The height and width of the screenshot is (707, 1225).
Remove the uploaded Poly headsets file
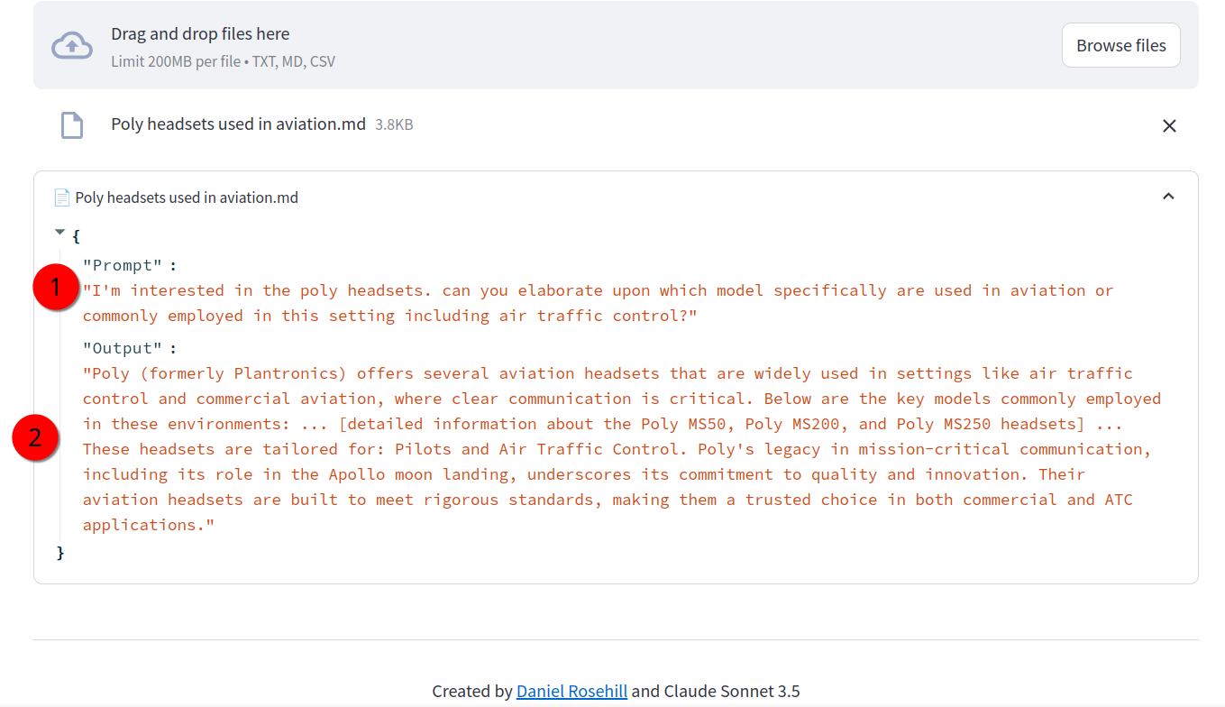[1169, 125]
